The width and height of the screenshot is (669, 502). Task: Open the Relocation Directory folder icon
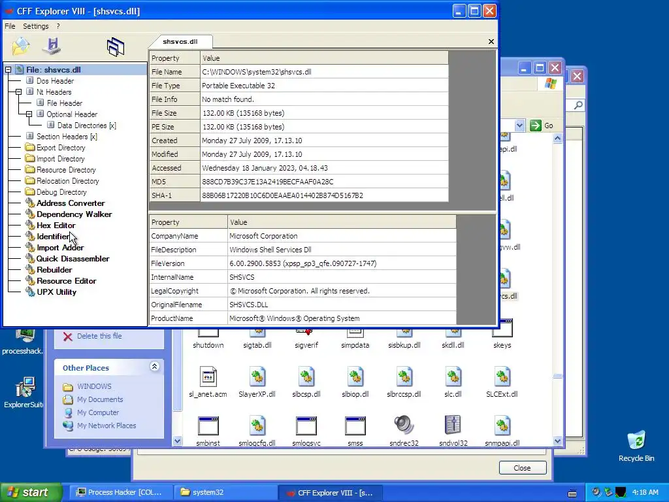[30, 180]
